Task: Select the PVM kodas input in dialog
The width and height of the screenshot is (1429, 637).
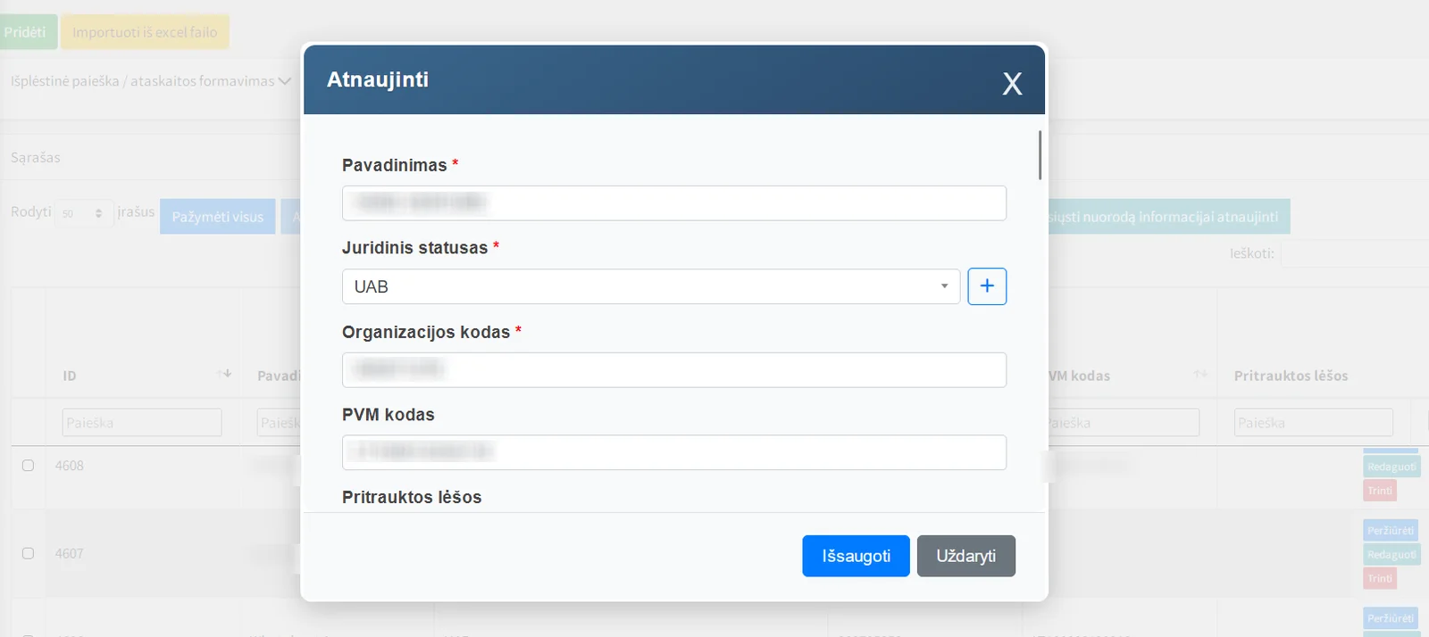Action: coord(673,452)
